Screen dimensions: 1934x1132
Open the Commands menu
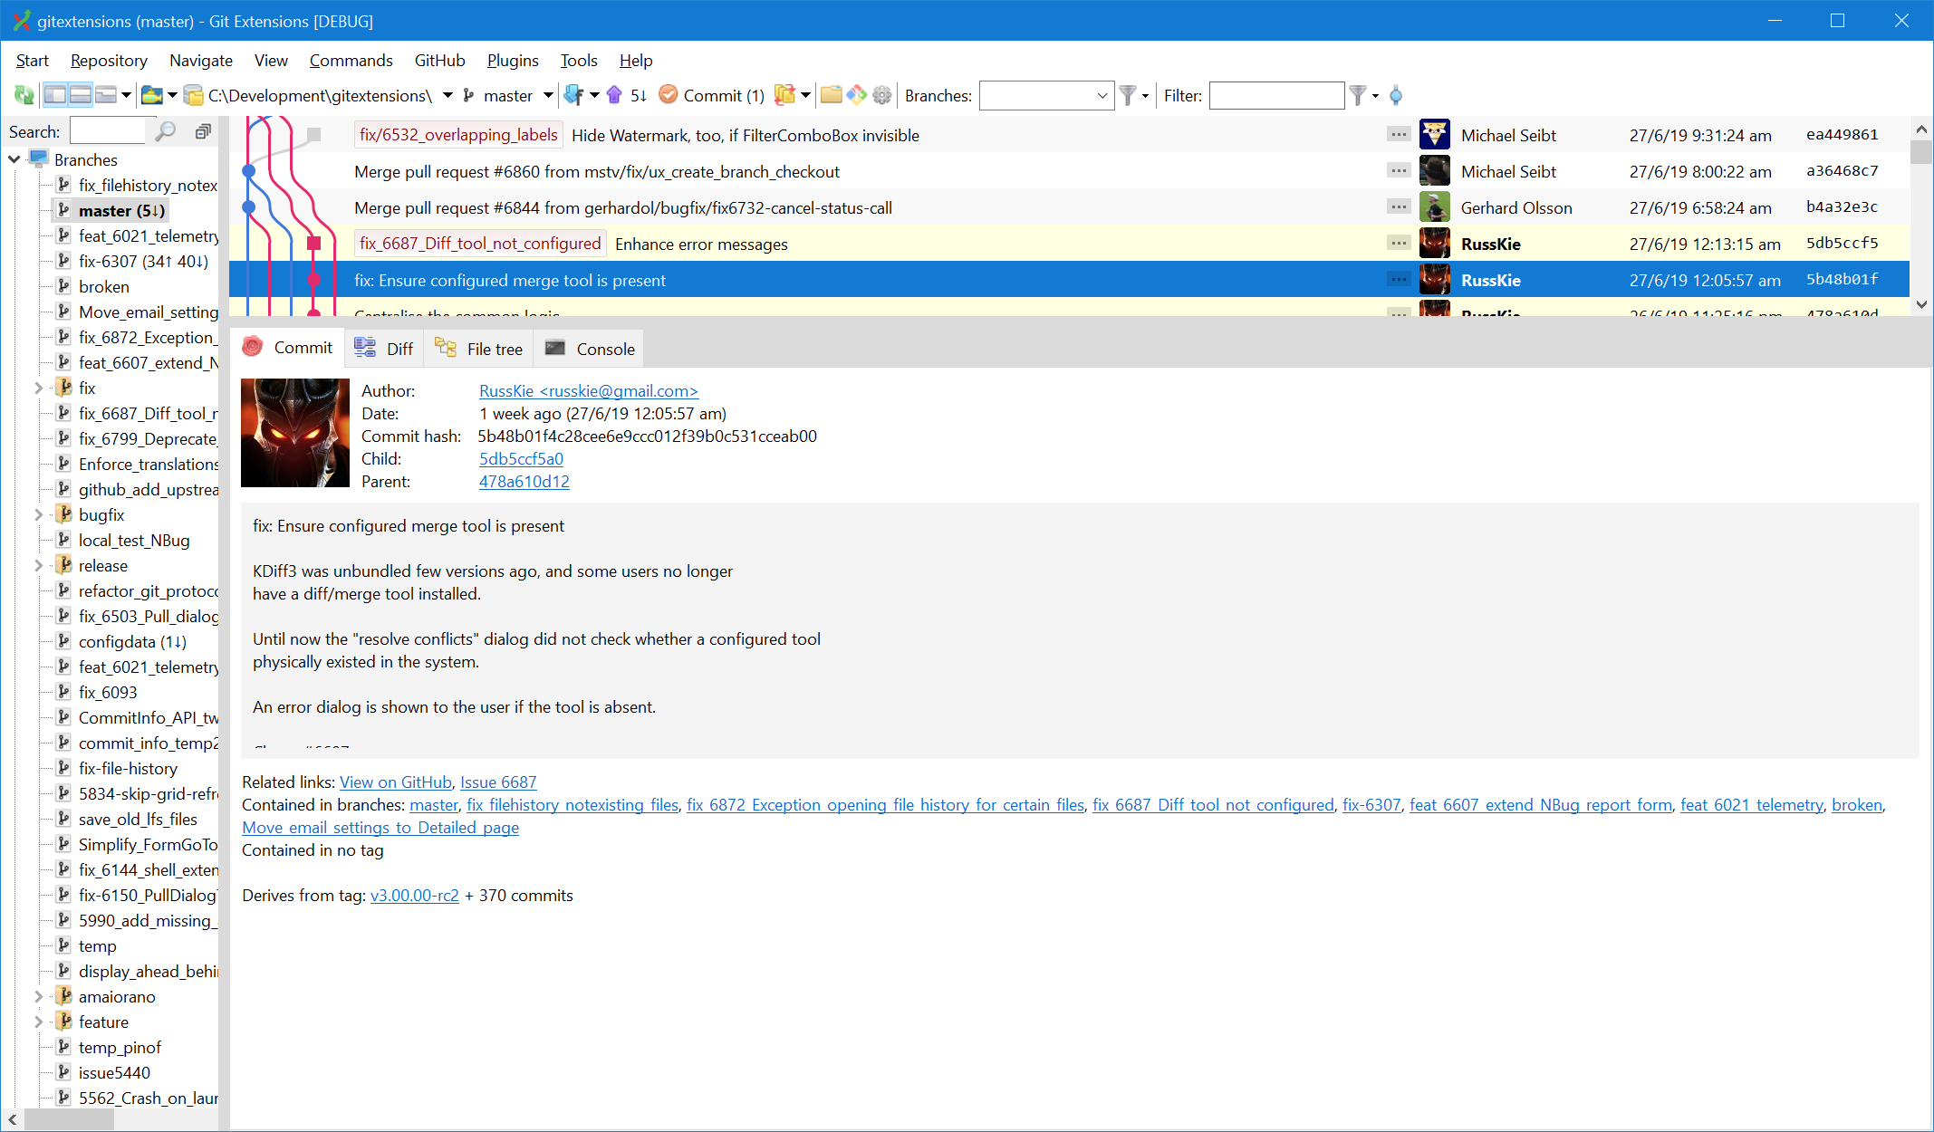click(351, 61)
